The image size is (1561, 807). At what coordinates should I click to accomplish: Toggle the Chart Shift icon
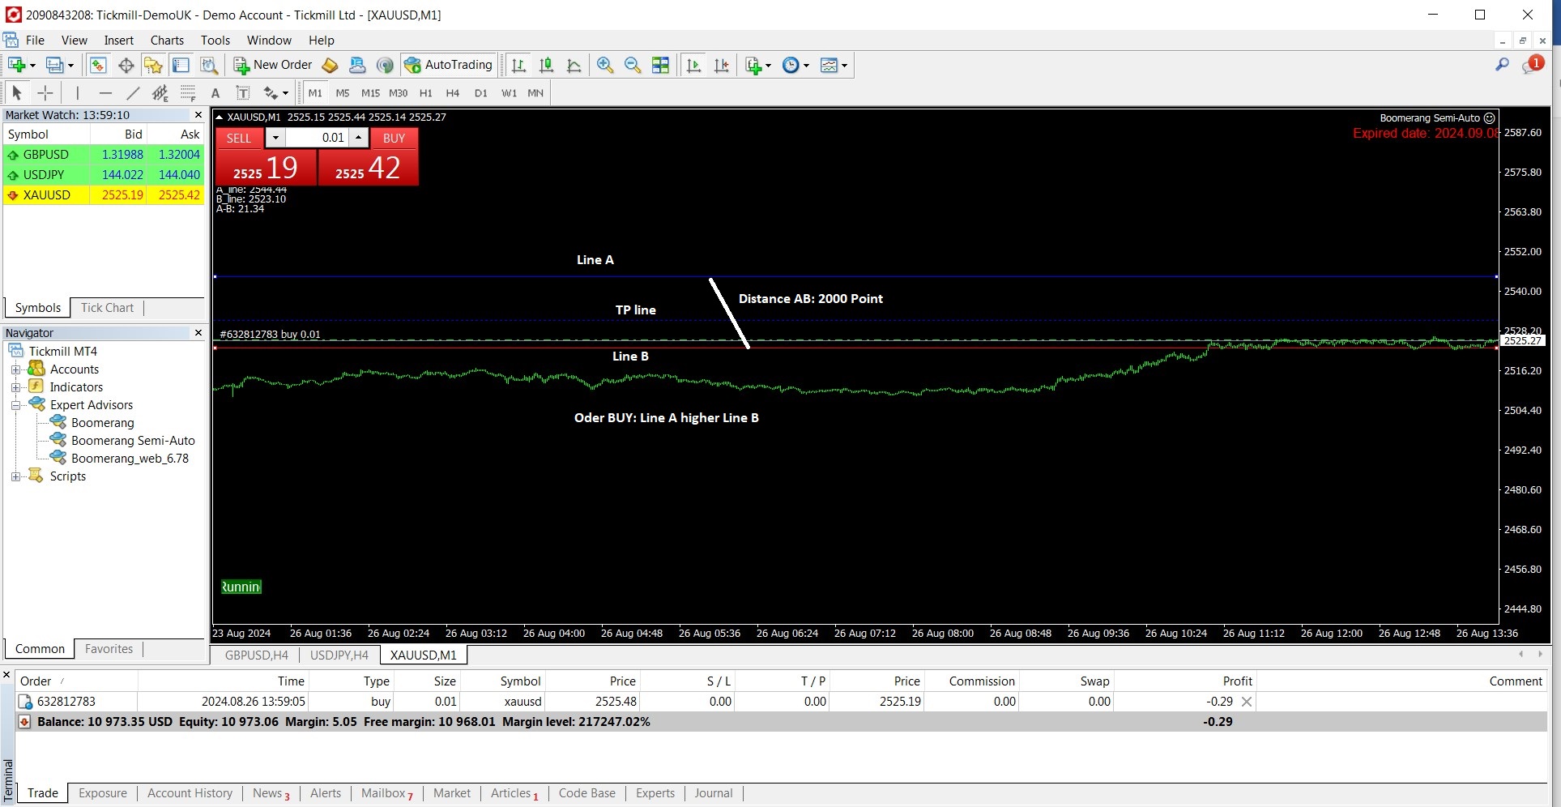721,65
